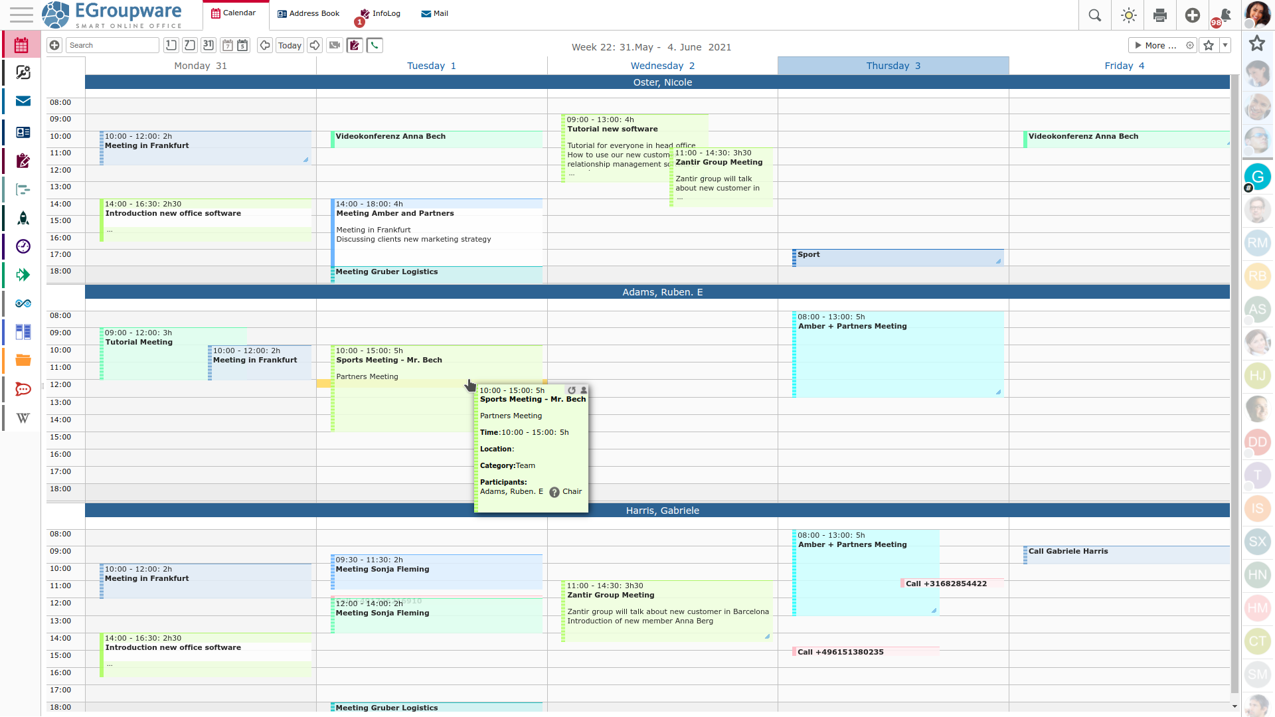Open the rocket app in sidebar
This screenshot has width=1275, height=717.
click(23, 218)
